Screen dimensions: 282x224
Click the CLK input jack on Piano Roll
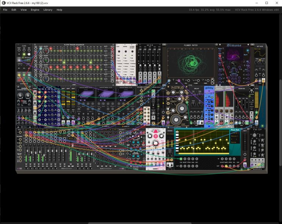pyautogui.click(x=181, y=159)
